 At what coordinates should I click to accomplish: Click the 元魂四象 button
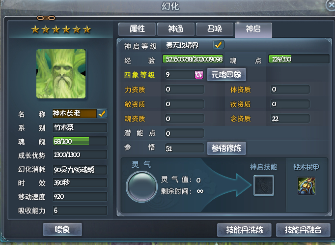226,75
